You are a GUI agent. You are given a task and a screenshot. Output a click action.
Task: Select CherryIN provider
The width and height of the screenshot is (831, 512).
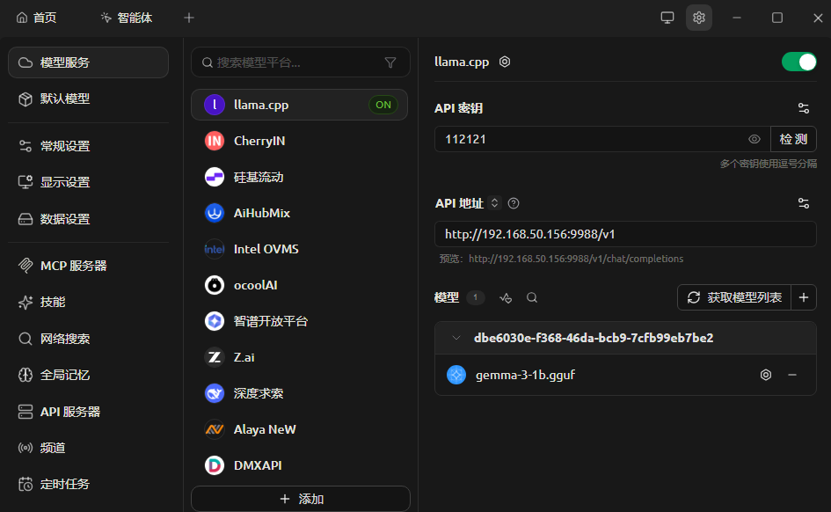click(x=300, y=141)
